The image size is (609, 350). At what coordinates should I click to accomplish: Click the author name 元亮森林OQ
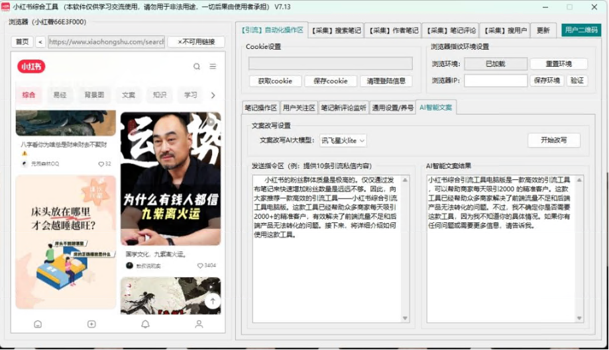point(45,164)
